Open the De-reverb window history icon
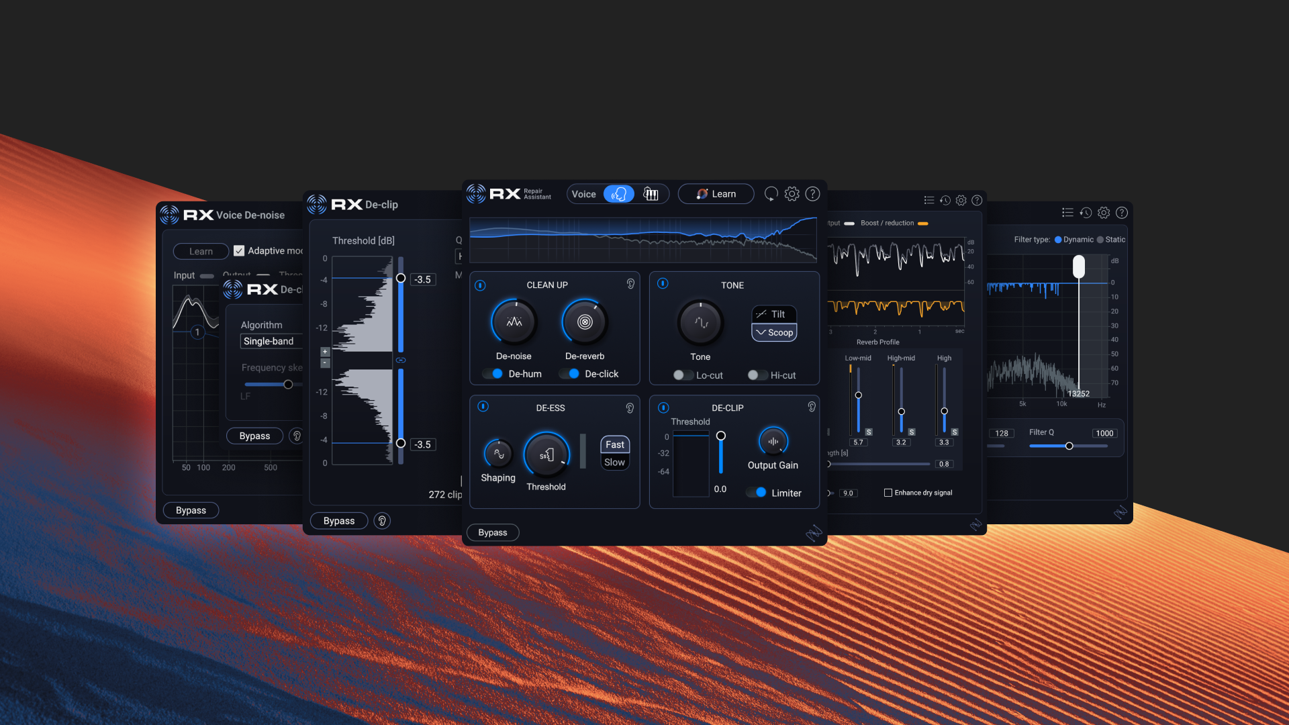This screenshot has width=1289, height=725. pyautogui.click(x=945, y=200)
